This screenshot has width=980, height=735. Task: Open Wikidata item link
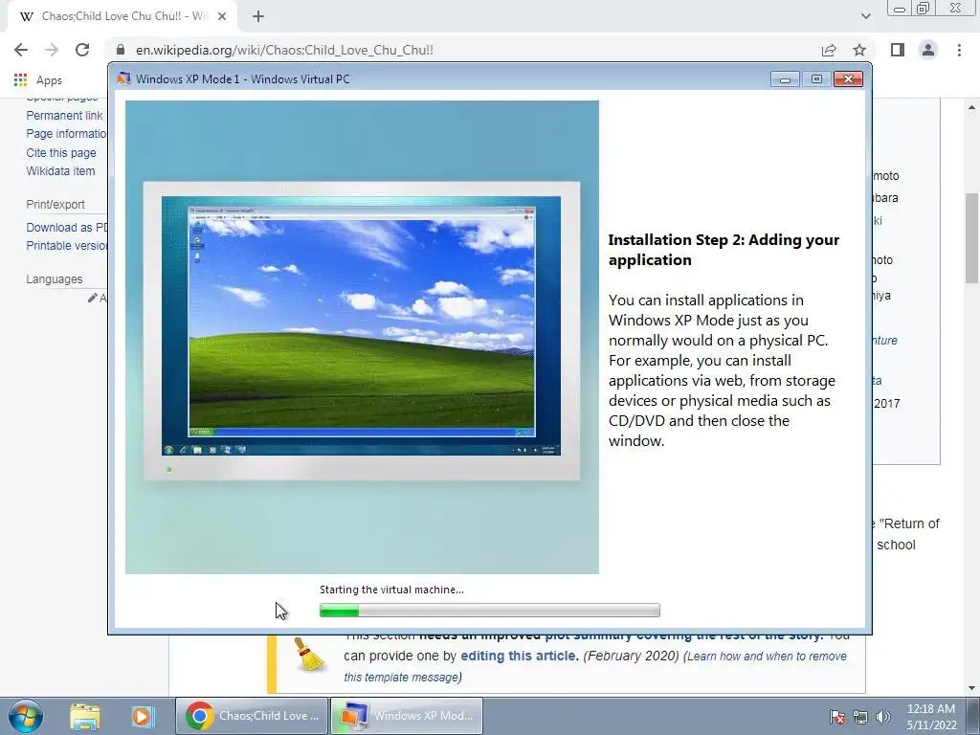60,171
